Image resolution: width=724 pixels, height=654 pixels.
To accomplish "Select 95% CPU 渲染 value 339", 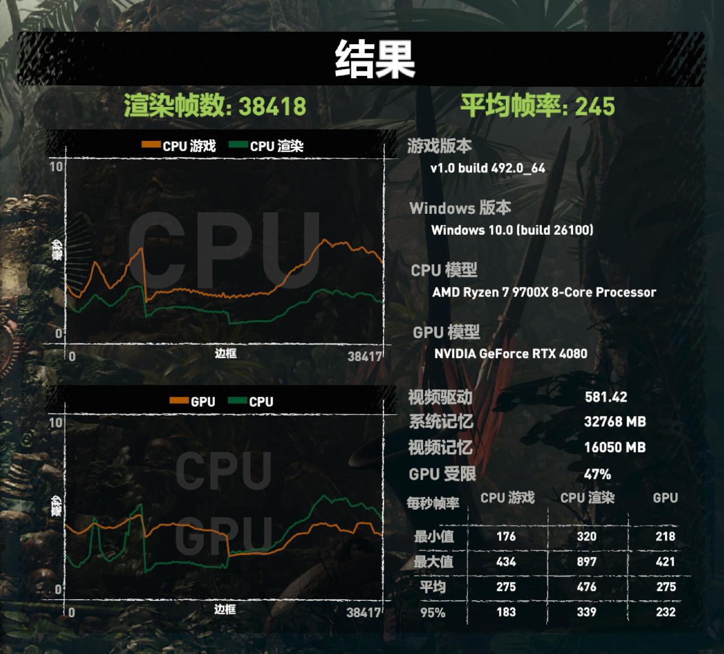I will pyautogui.click(x=587, y=612).
